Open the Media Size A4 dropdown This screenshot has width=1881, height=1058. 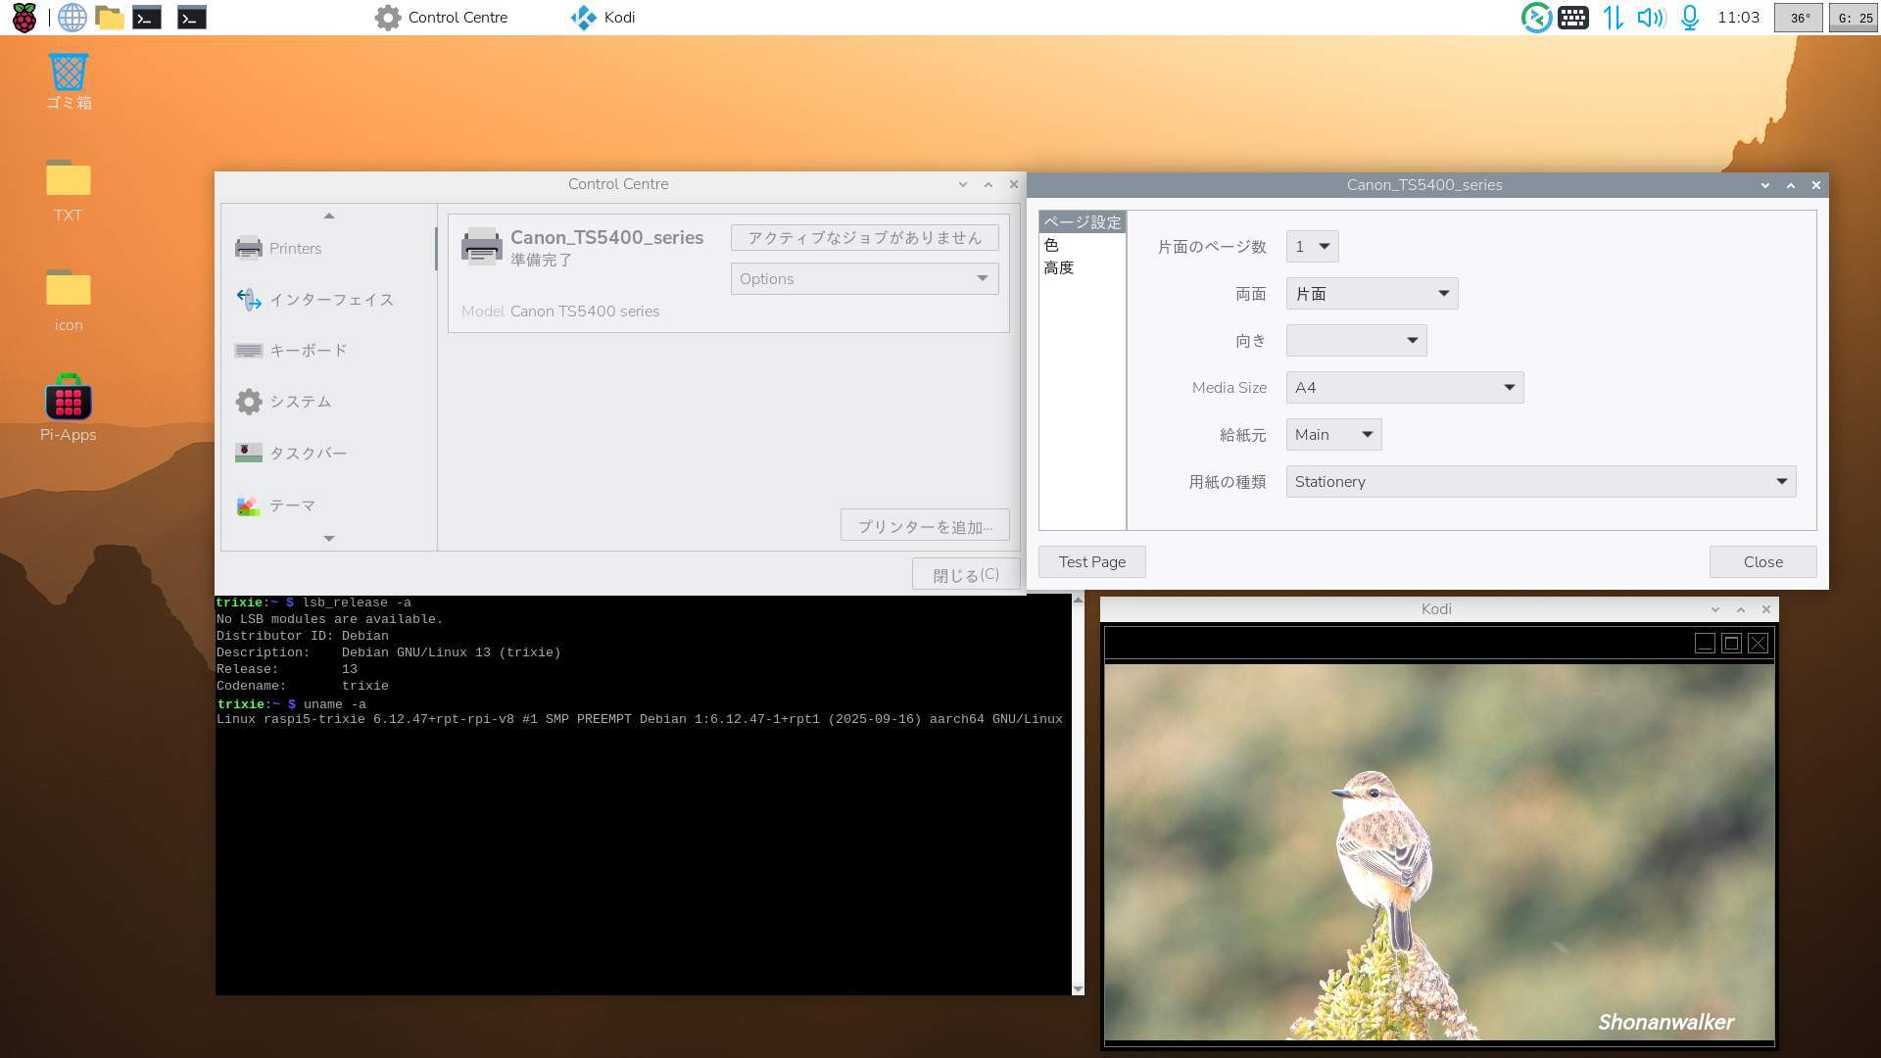pyautogui.click(x=1404, y=388)
